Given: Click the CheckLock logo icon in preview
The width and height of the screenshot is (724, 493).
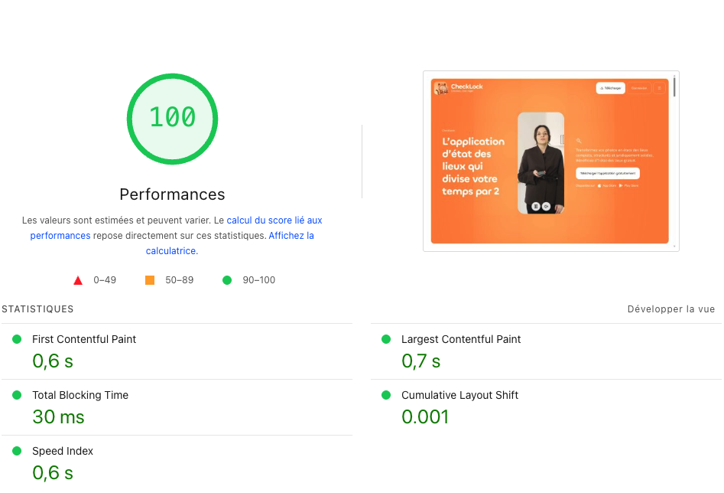Looking at the screenshot, I should click(441, 88).
